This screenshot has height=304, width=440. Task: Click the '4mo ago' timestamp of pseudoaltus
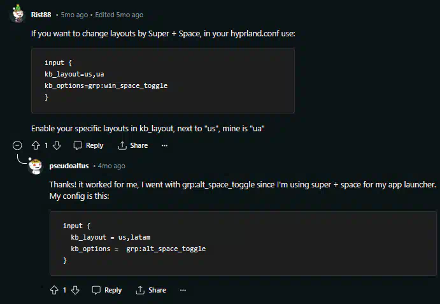111,166
